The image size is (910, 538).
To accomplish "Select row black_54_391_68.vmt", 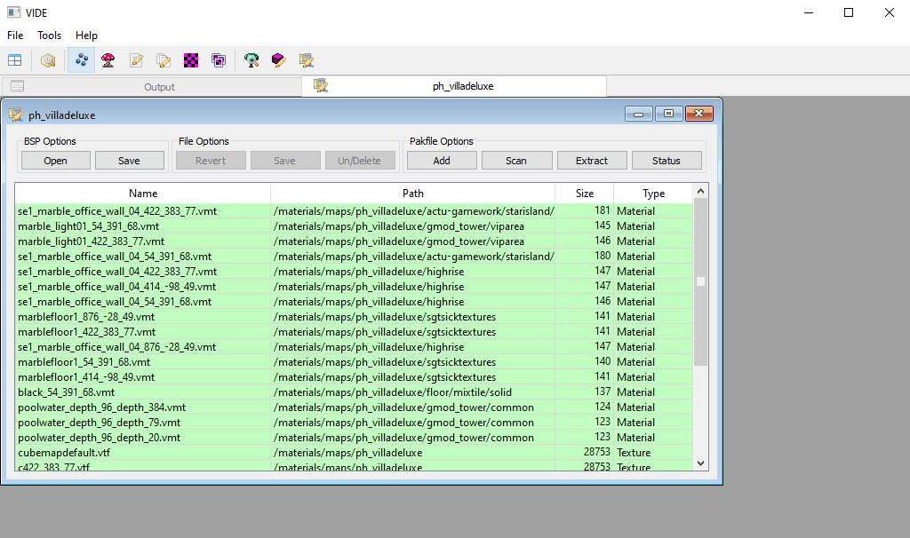I will [354, 392].
